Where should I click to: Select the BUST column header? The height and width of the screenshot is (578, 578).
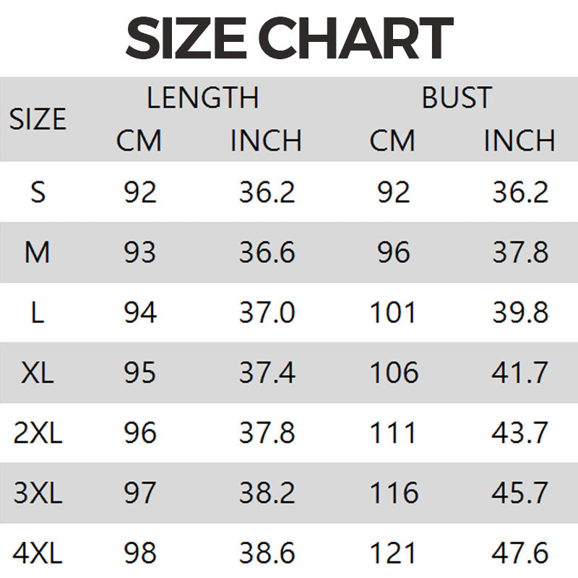(457, 98)
